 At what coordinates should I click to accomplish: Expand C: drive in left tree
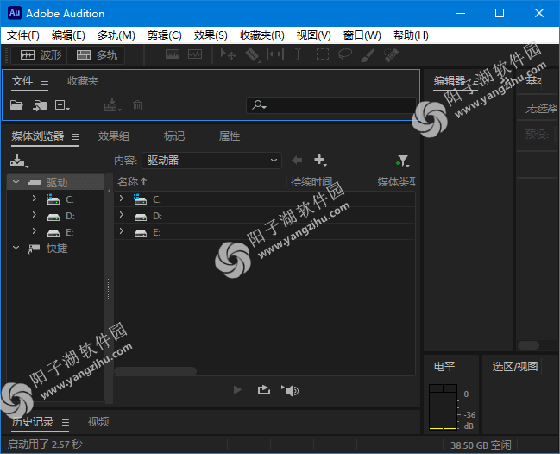35,198
